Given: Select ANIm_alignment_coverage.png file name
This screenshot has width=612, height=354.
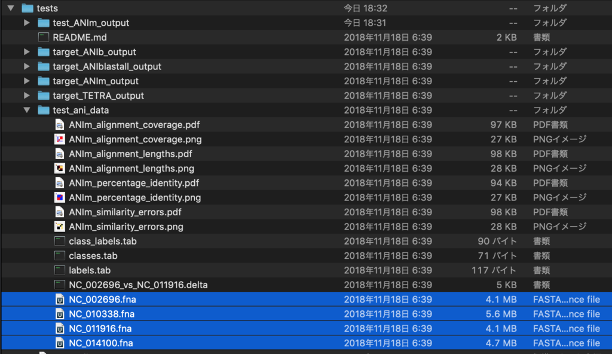Looking at the screenshot, I should click(136, 139).
